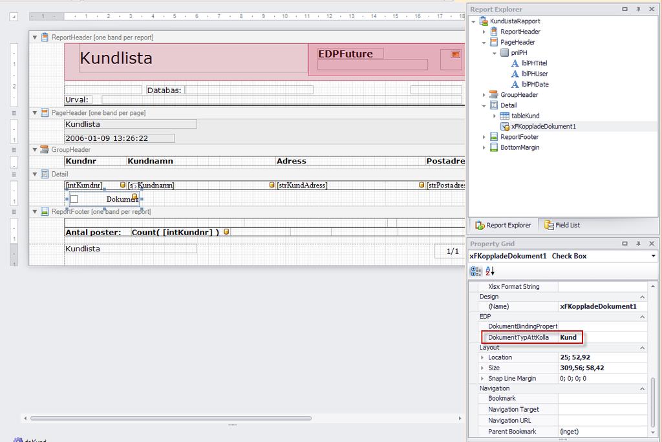Click the Navigation URL property row
662x442 pixels.
563,421
